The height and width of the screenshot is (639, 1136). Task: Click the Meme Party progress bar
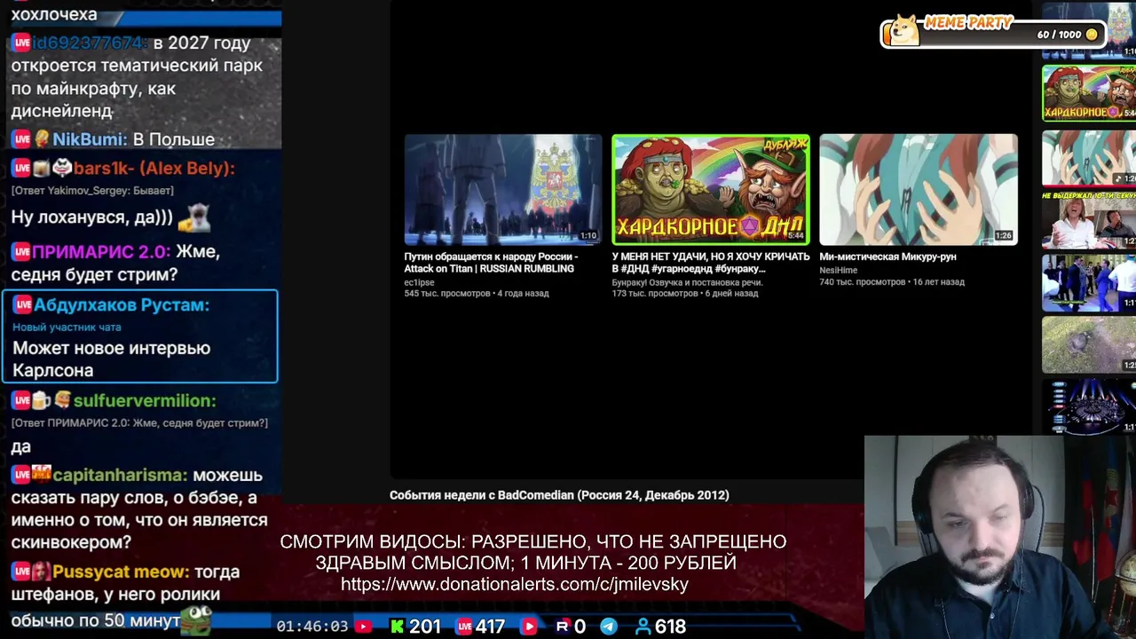click(992, 34)
